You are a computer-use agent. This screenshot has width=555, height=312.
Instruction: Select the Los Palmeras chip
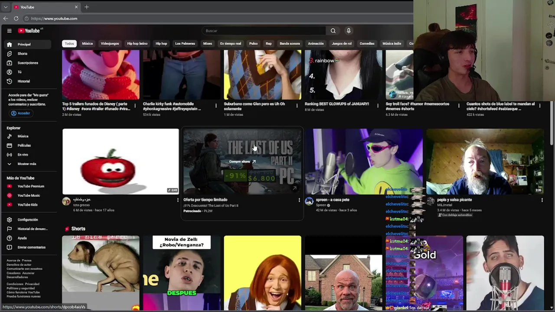tap(185, 43)
